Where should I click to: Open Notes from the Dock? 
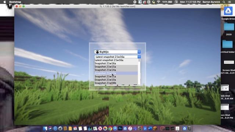(80, 128)
